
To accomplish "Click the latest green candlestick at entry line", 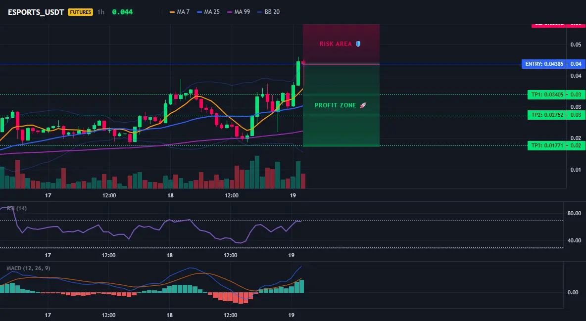I will (298, 73).
